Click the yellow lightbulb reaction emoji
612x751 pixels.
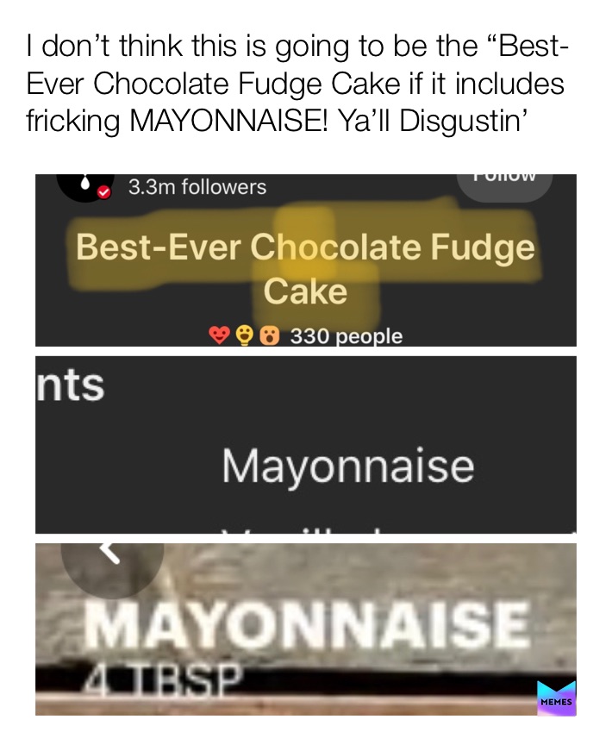point(245,335)
